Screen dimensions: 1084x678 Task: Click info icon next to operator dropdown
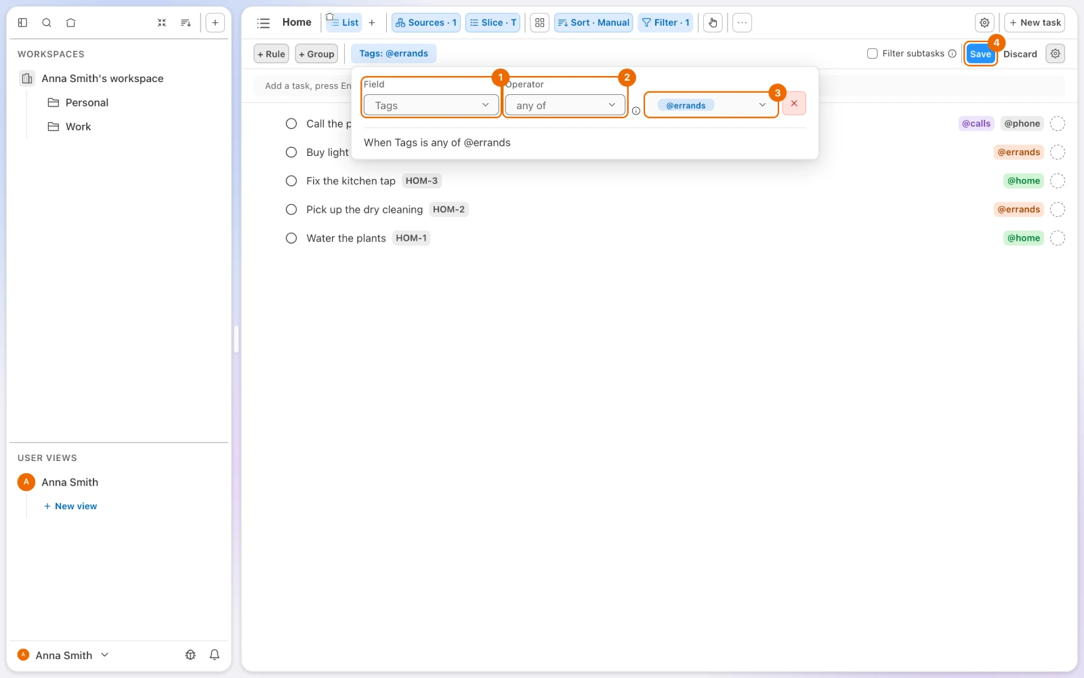[x=636, y=111]
